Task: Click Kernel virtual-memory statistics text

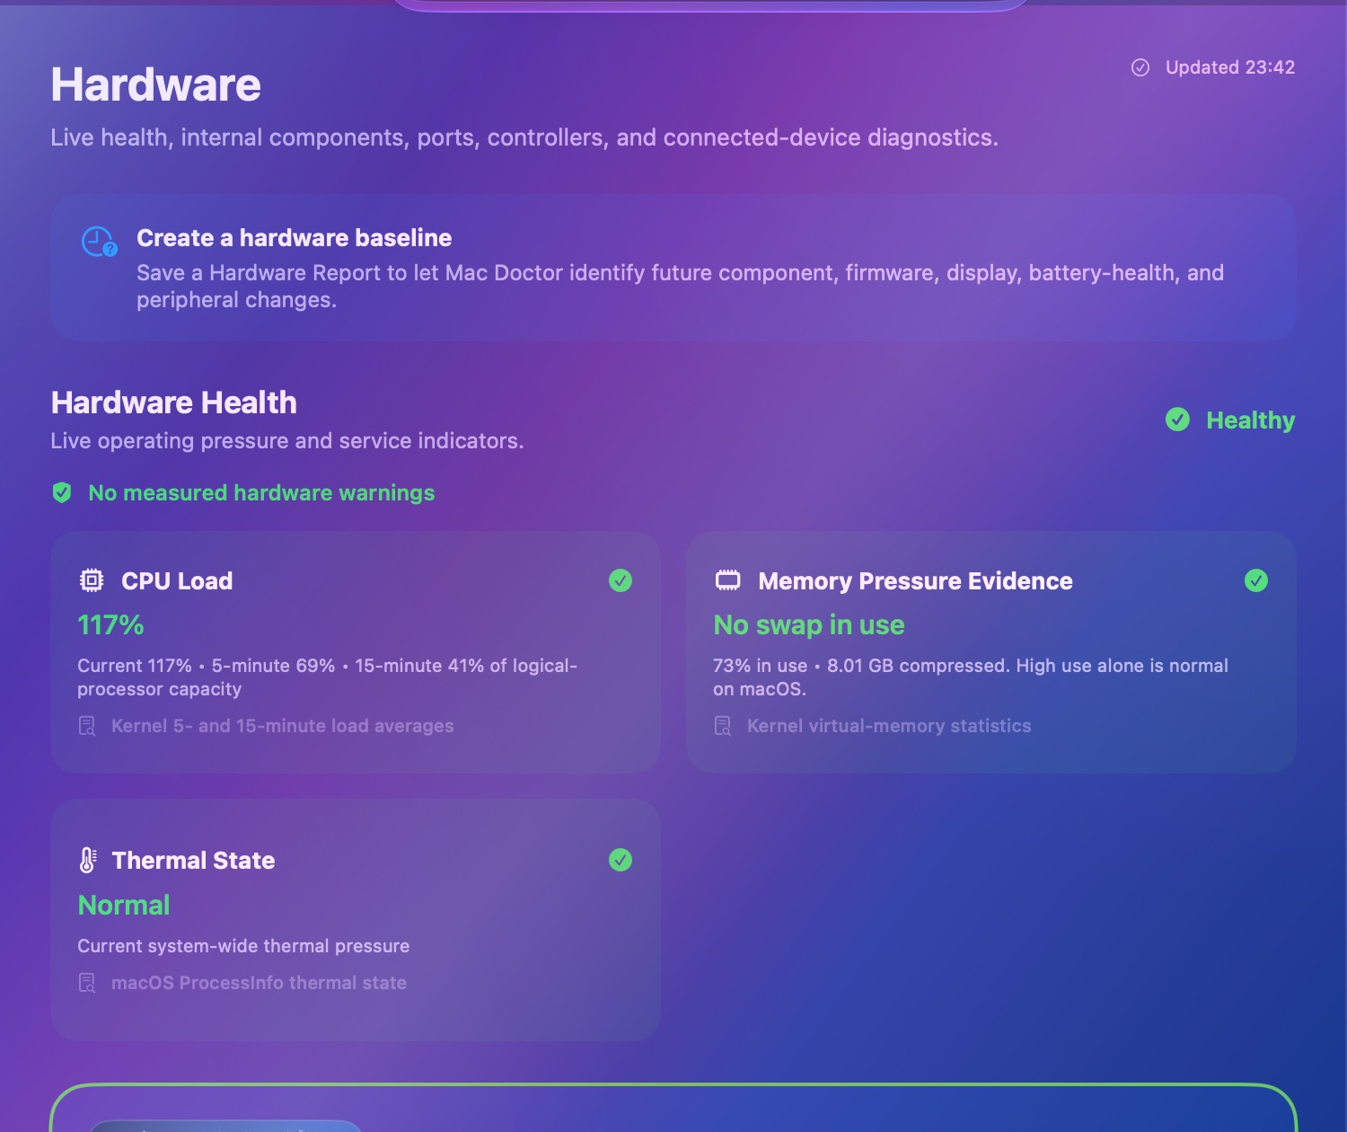Action: pos(889,726)
